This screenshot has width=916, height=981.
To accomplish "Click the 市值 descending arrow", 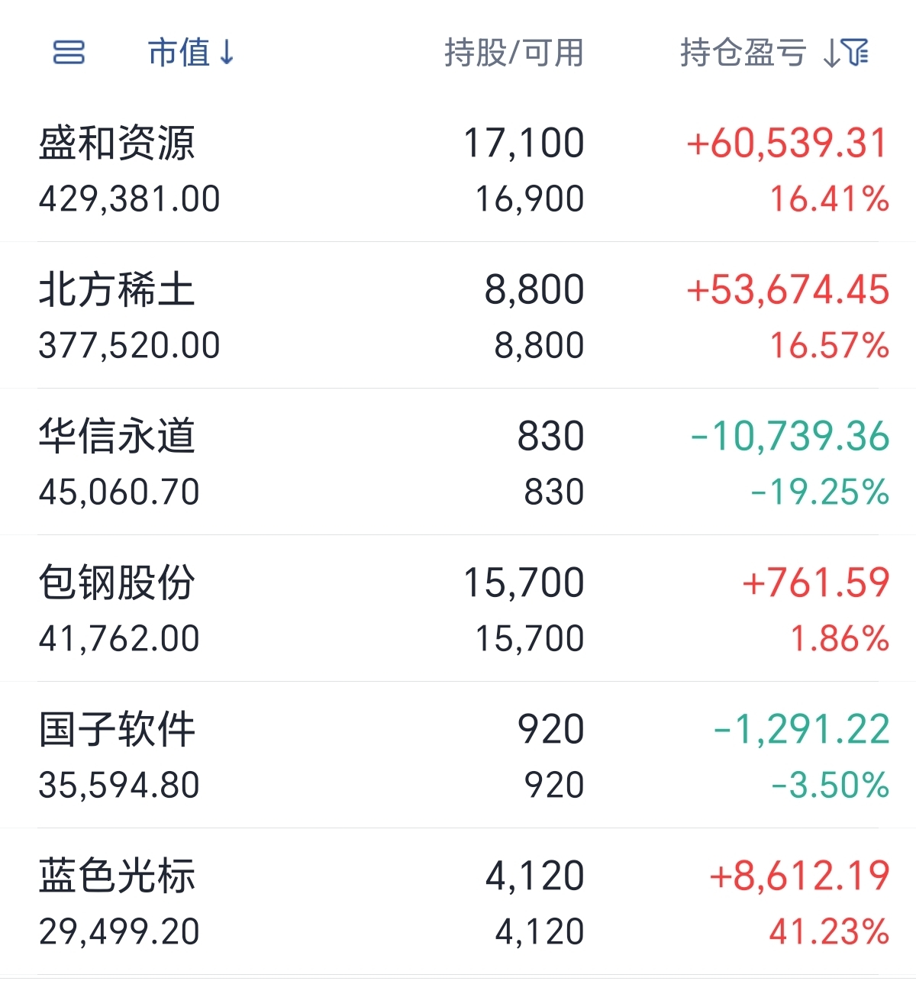I will (227, 53).
